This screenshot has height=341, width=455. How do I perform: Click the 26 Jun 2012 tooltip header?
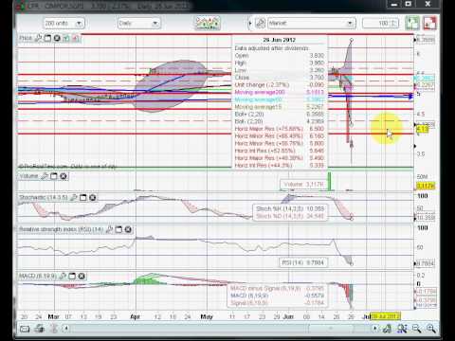pos(279,40)
